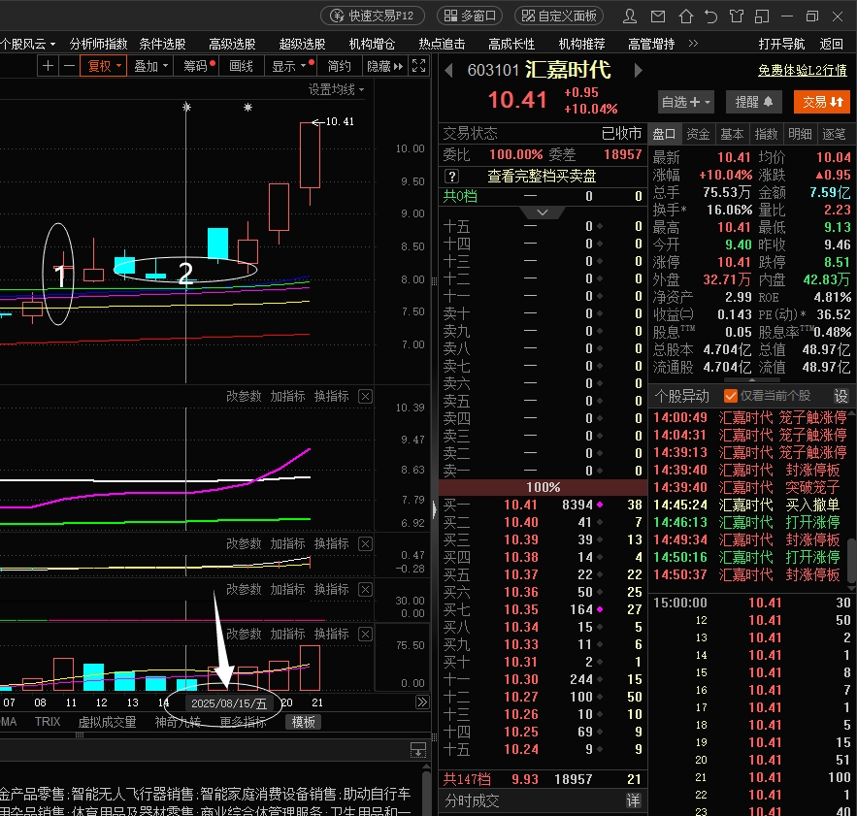
Task: Open the 叠加 overlay dropdown
Action: point(150,66)
